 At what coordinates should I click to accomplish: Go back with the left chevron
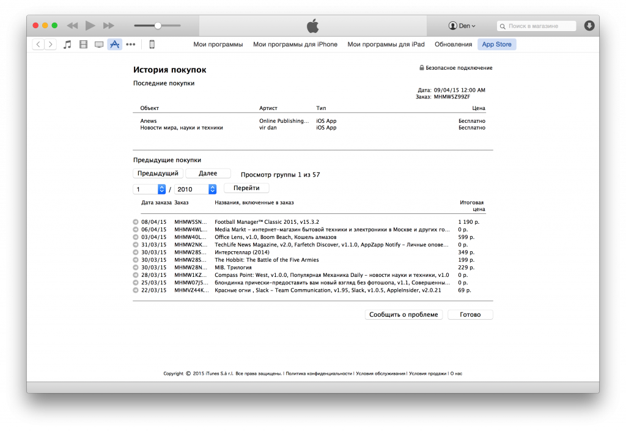click(38, 44)
